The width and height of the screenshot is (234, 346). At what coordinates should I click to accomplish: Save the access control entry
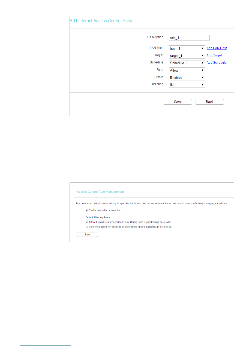tap(178, 102)
